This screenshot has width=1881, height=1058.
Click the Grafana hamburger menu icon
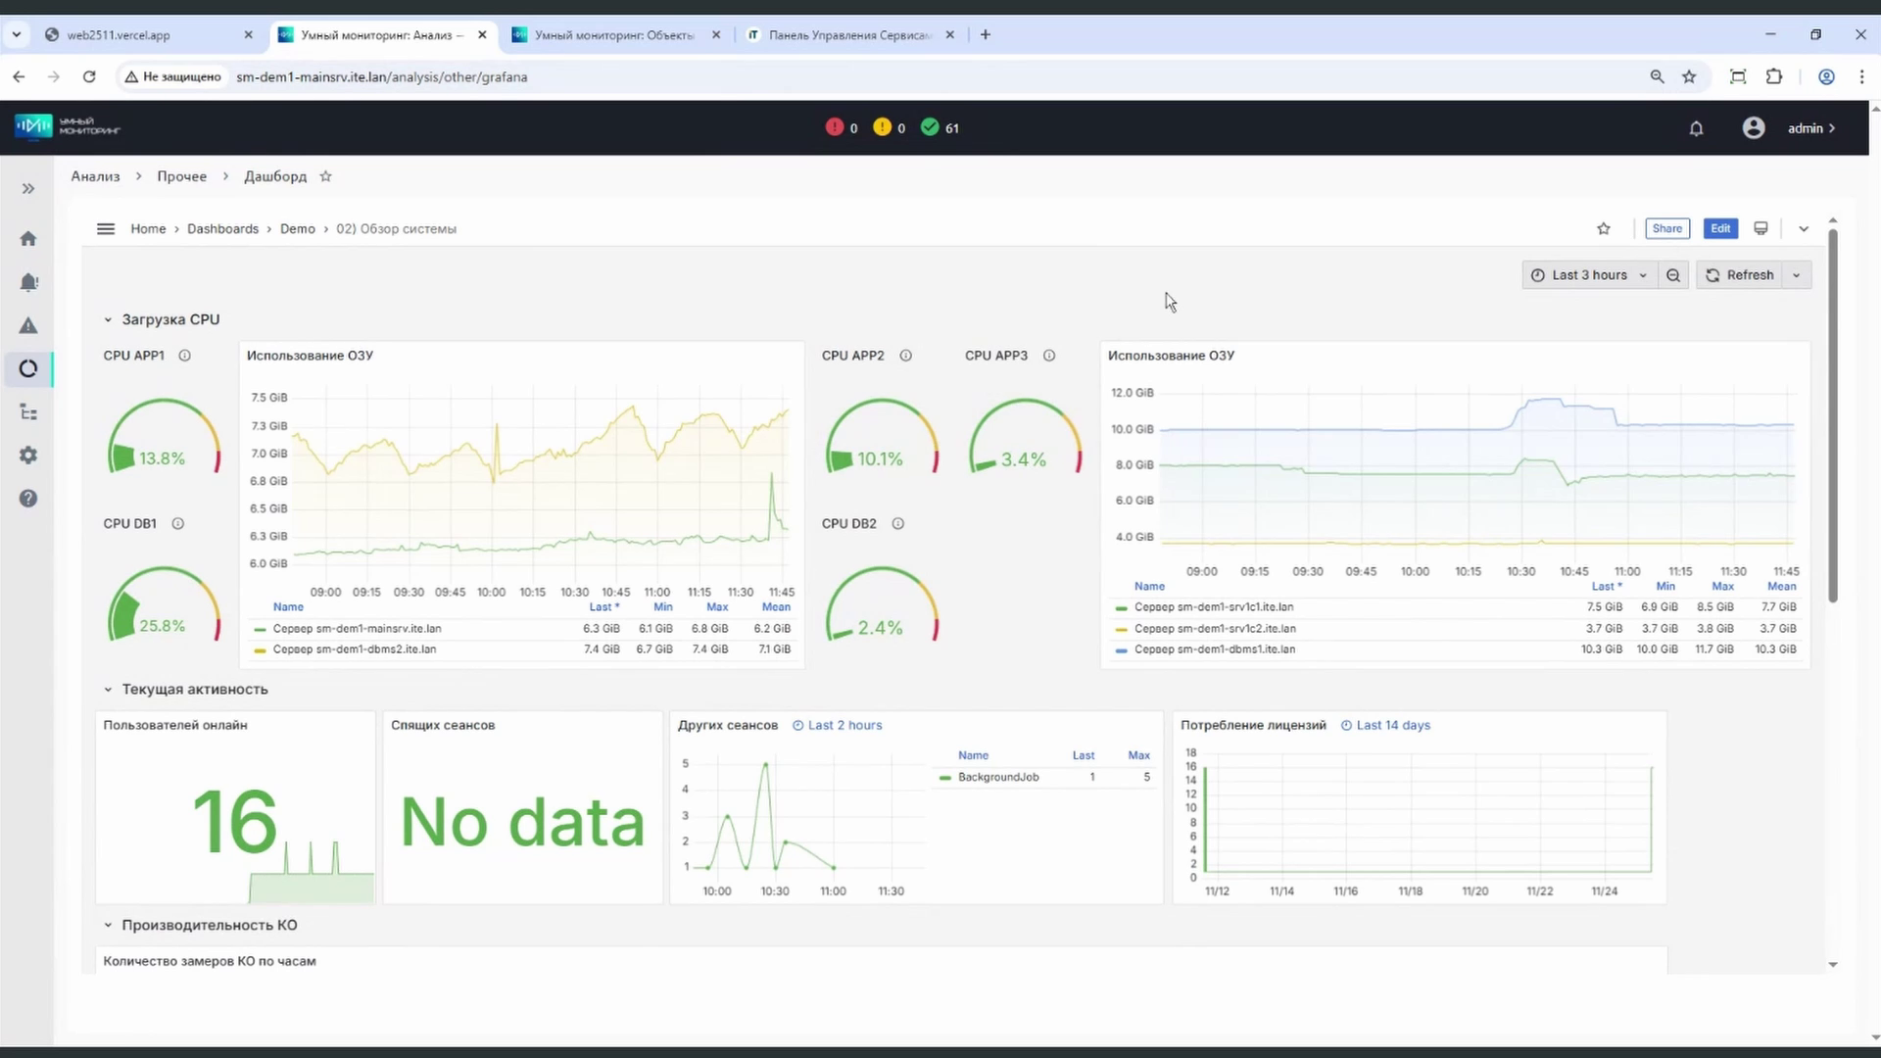pyautogui.click(x=106, y=228)
